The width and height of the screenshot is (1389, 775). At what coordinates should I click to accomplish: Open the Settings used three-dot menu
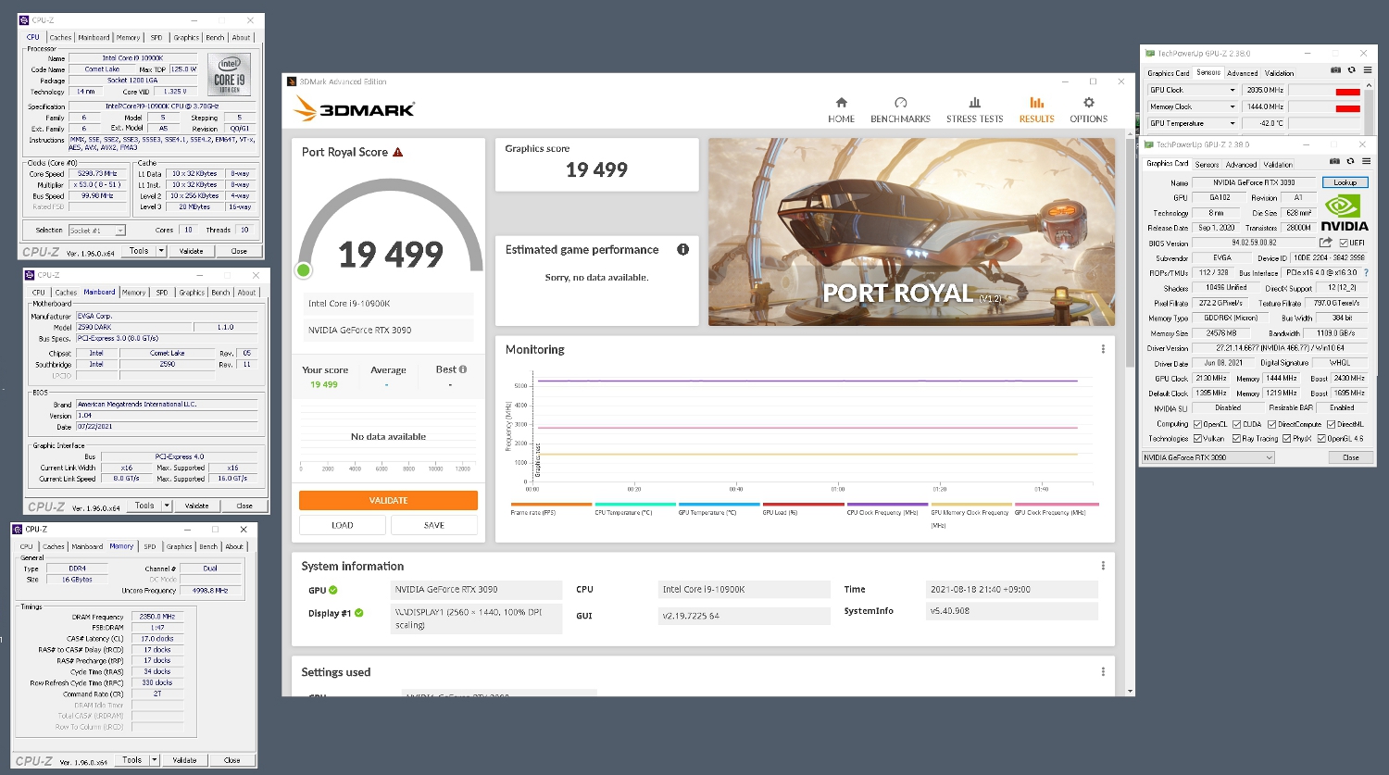point(1103,672)
